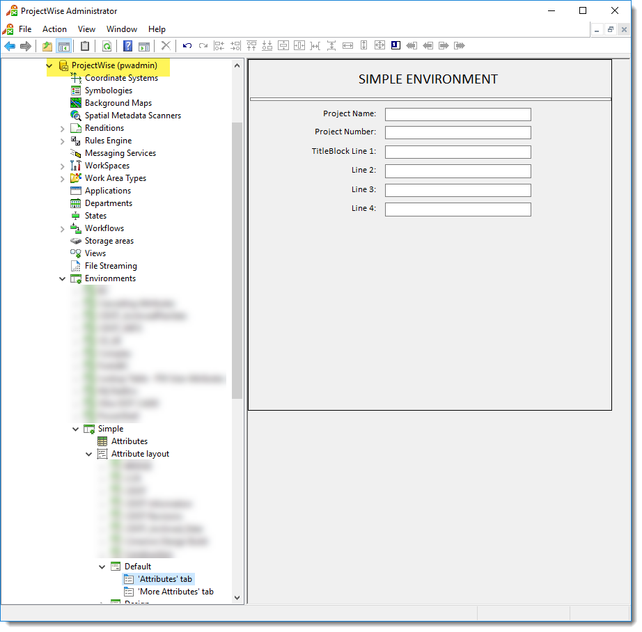Click the Move left single arrow icon
This screenshot has width=642, height=632.
(428, 45)
